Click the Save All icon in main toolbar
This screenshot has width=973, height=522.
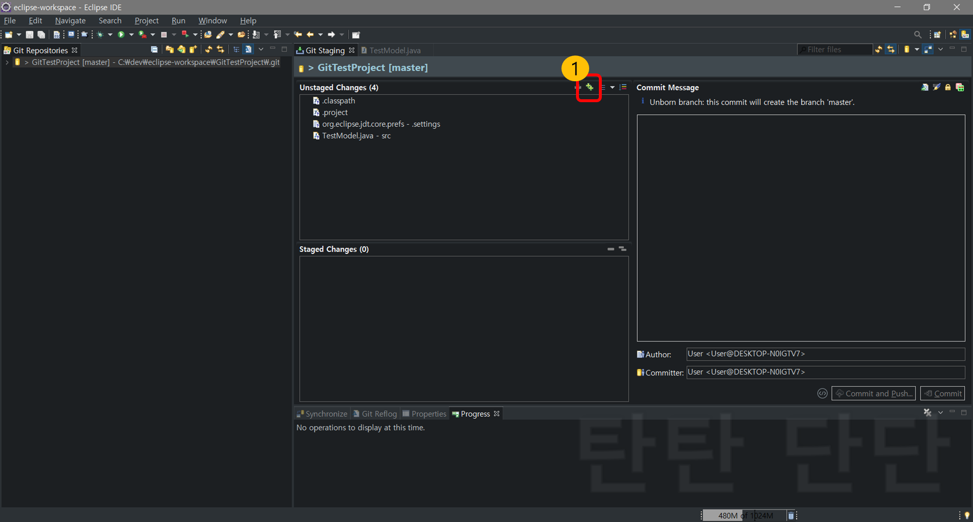[x=41, y=35]
